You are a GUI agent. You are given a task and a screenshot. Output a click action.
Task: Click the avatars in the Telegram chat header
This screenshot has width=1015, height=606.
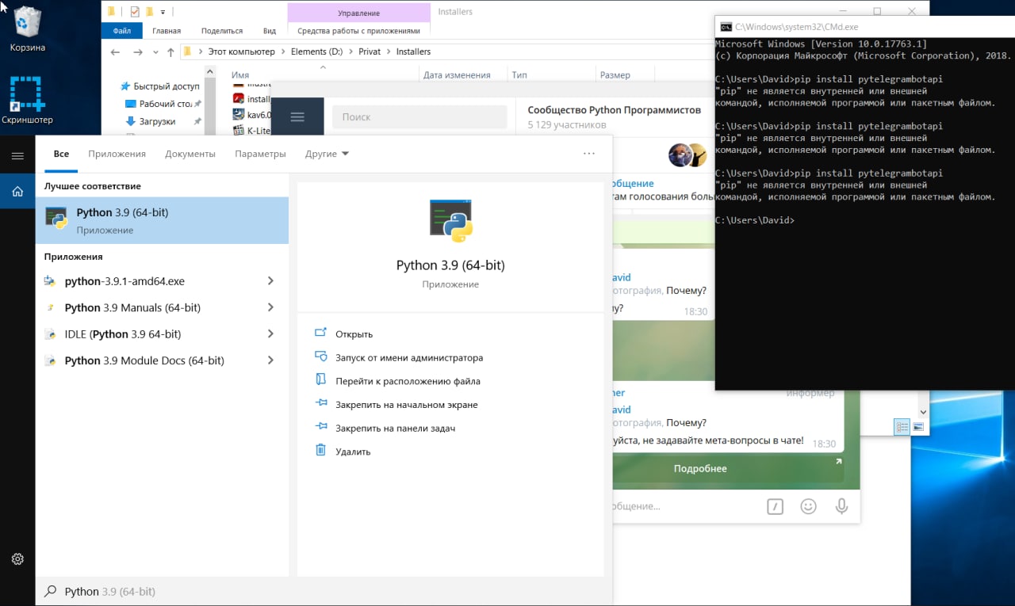coord(687,155)
